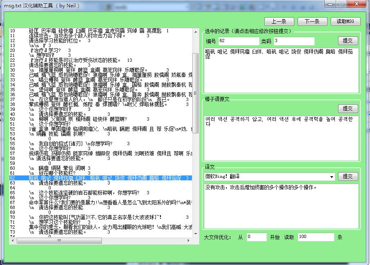Submit the selected record beside 类码 field

(x=347, y=41)
